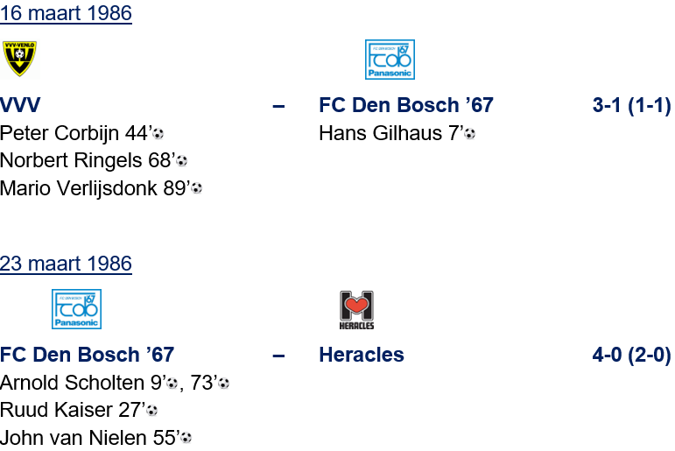Viewport: 675px width, 451px height.
Task: Open the 23 maart 1986 date link
Action: tap(66, 264)
